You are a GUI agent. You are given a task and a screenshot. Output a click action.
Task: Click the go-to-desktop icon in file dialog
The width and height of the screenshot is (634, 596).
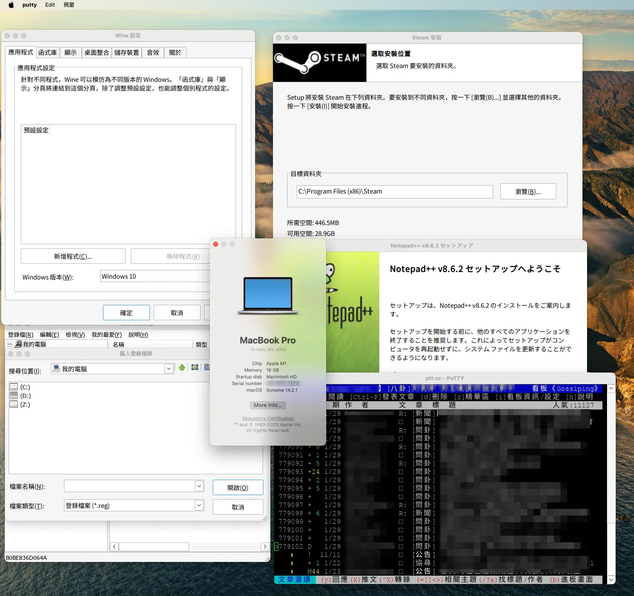coord(195,368)
